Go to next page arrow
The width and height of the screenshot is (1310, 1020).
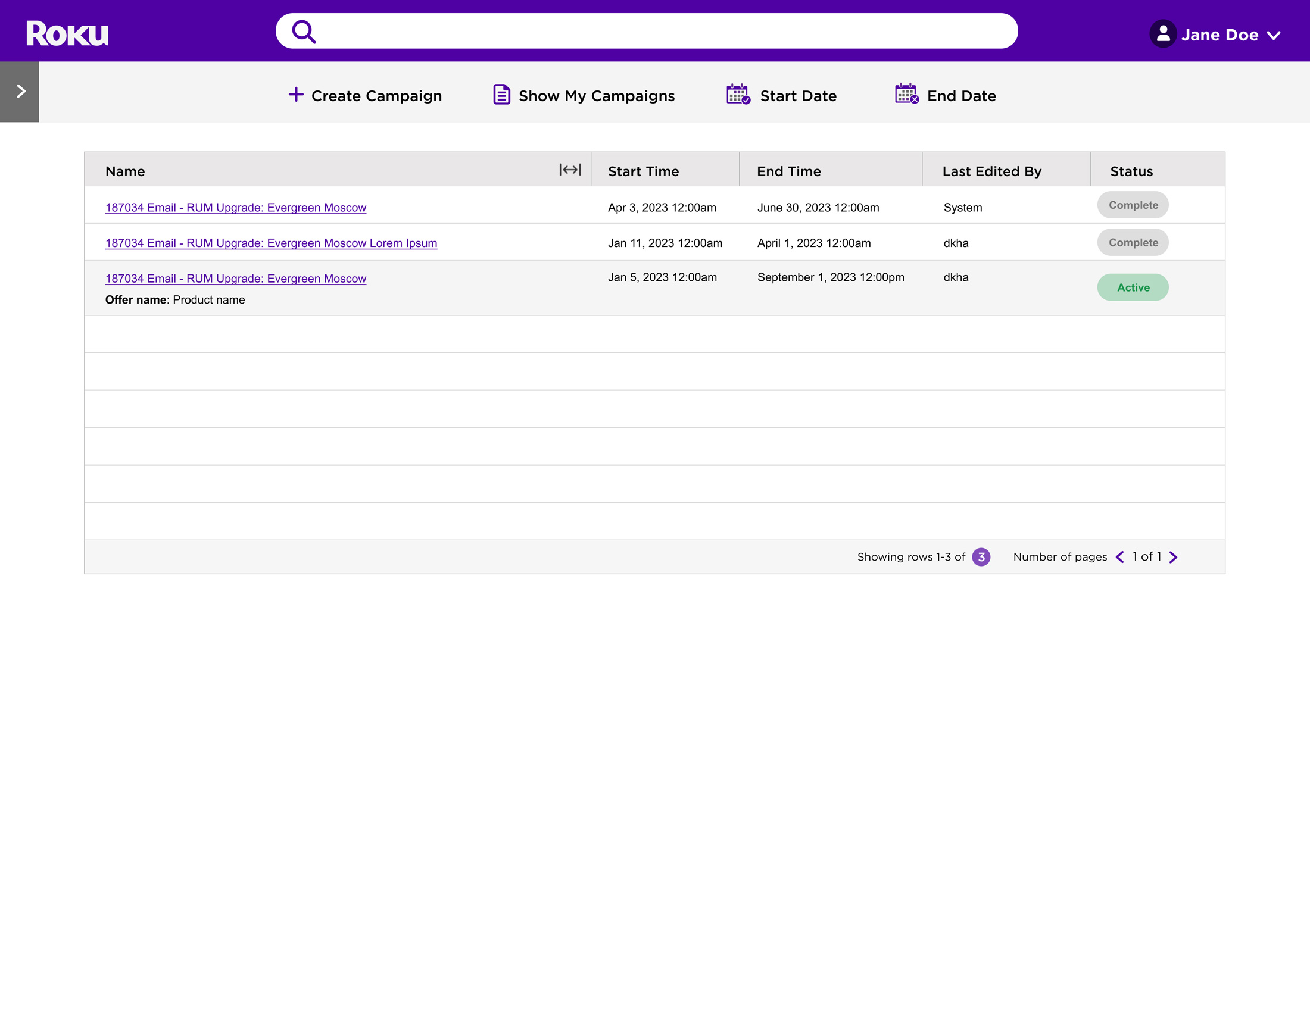(x=1173, y=558)
